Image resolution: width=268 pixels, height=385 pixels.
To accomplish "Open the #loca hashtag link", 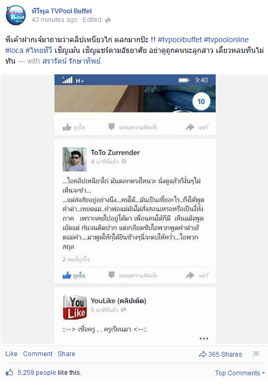I will click(14, 50).
